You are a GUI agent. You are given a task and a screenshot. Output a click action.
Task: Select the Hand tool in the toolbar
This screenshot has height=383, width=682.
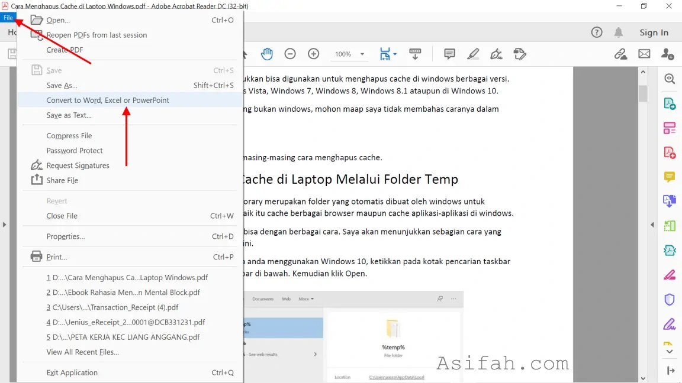point(267,53)
